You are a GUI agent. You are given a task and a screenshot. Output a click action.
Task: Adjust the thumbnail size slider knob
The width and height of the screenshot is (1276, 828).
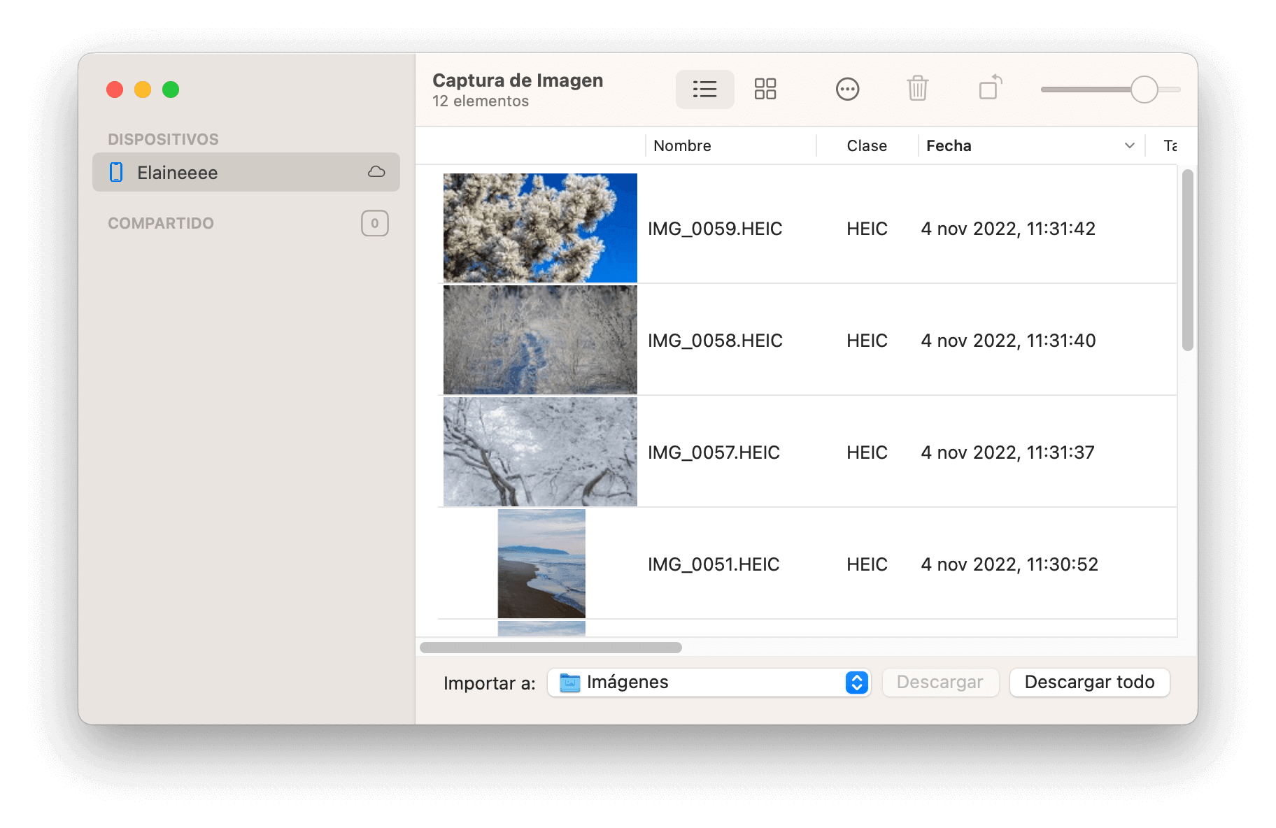point(1144,90)
